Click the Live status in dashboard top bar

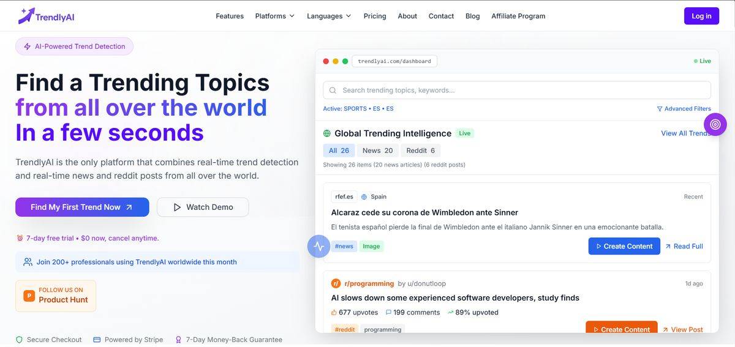pyautogui.click(x=703, y=61)
